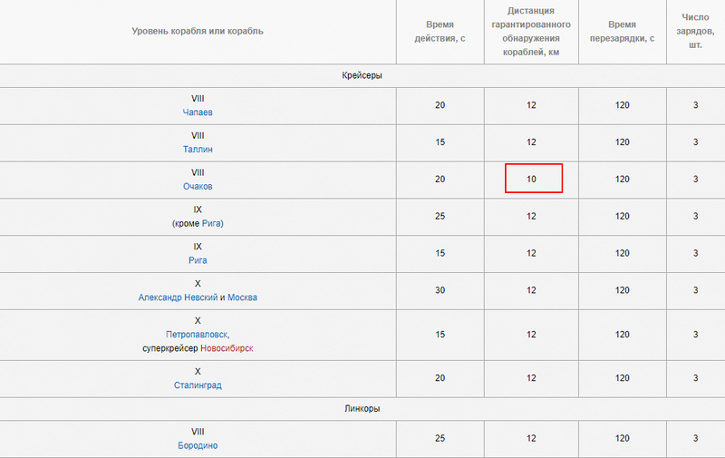
Task: Select the 'Уровень корабля или корабль' header
Action: [198, 32]
